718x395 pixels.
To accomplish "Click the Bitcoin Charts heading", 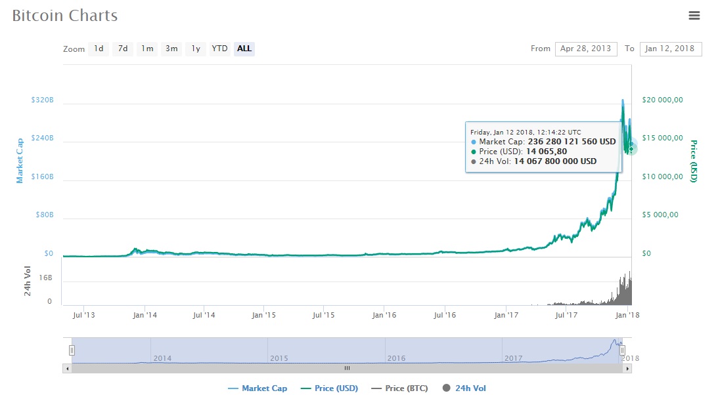I will pos(65,16).
